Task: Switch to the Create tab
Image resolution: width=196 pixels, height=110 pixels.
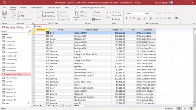Action: point(23,7)
